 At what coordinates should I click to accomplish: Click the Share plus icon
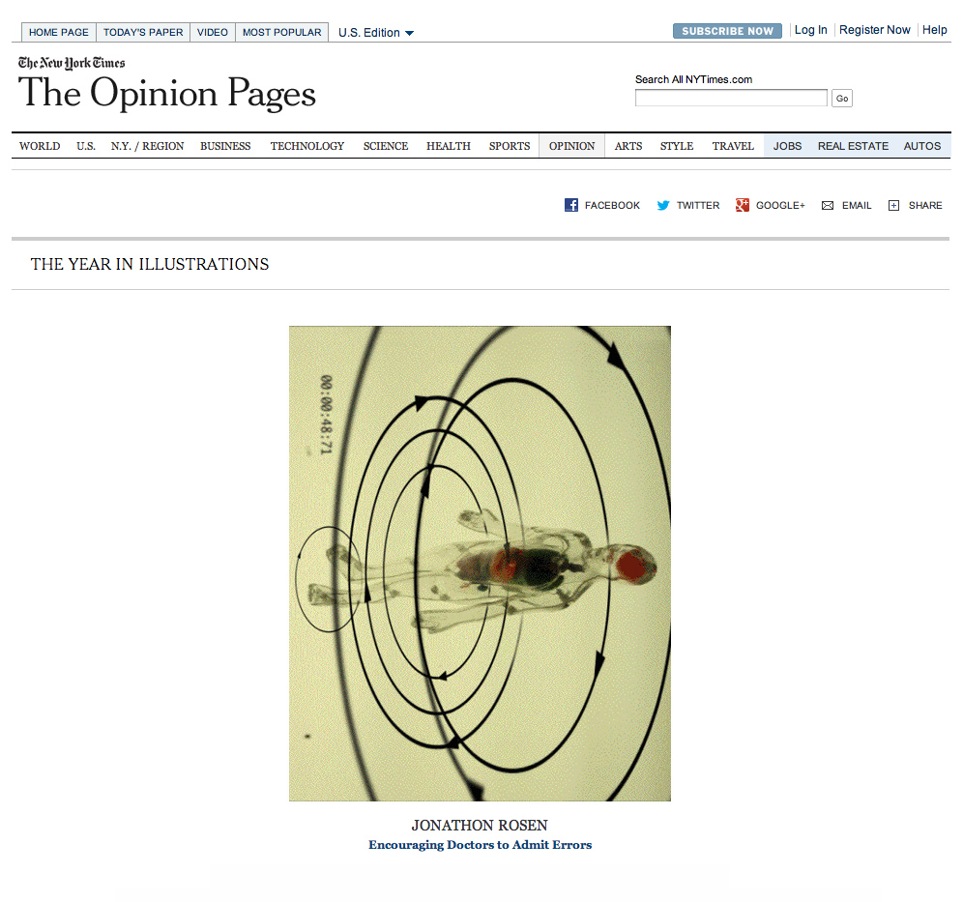click(x=894, y=205)
